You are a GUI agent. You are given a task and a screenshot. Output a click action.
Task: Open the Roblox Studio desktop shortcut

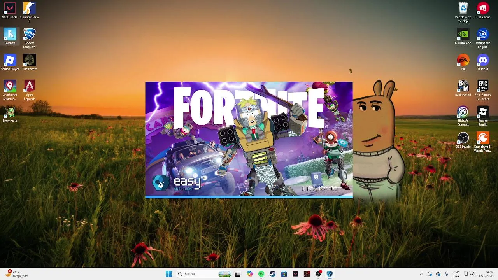[482, 116]
